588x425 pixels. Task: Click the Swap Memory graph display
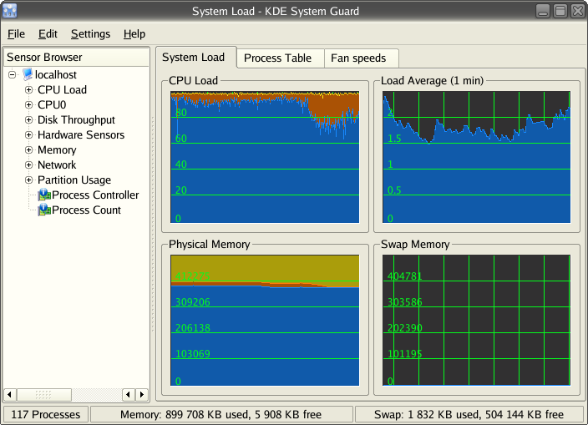476,321
